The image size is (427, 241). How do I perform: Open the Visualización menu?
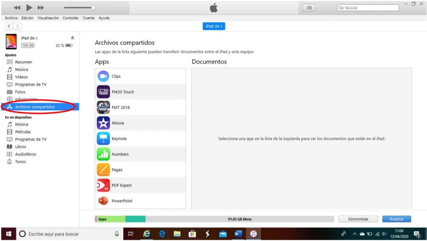(x=48, y=18)
